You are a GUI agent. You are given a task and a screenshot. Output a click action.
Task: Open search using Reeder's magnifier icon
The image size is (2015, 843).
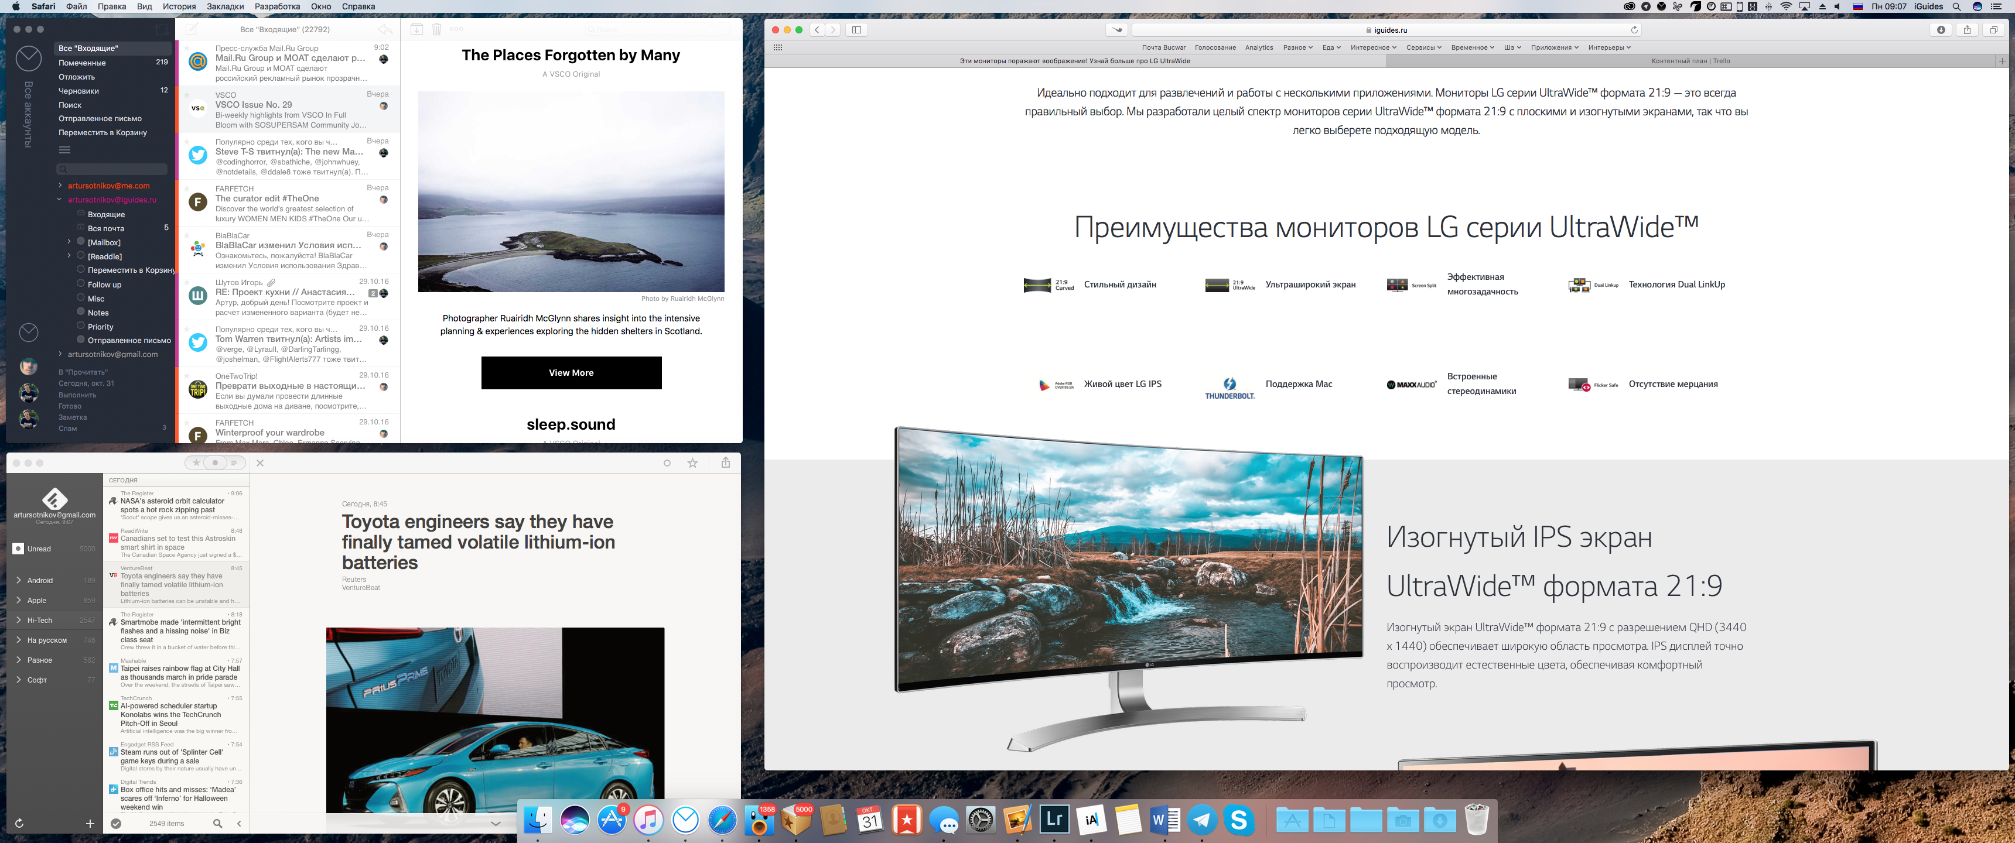[218, 824]
